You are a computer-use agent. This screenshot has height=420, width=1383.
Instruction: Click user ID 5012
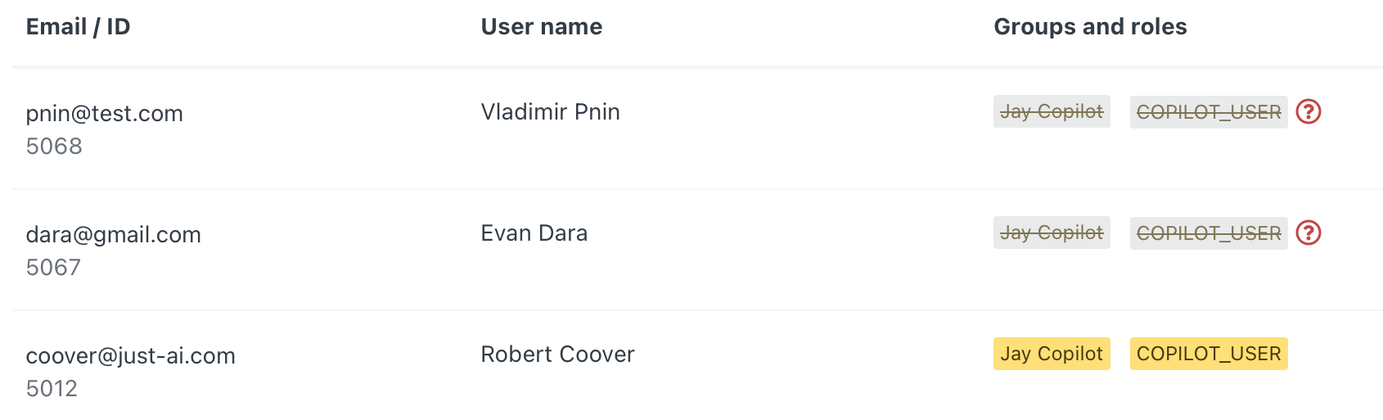(52, 388)
